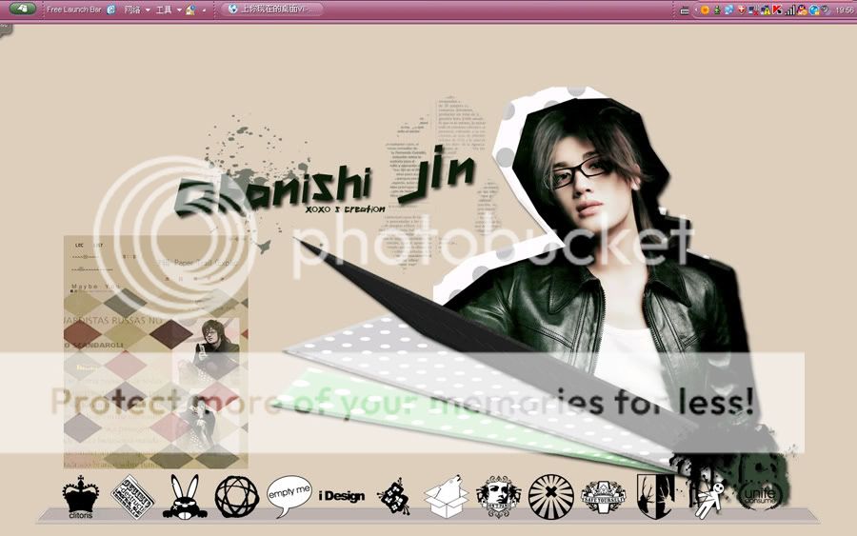Open the Internet Explorer quick launch icon
857x536 pixels.
(x=111, y=10)
